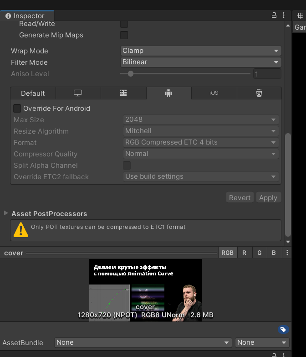Image resolution: width=306 pixels, height=357 pixels.
Task: Toggle the Generate Mip Maps checkbox
Action: click(x=124, y=35)
